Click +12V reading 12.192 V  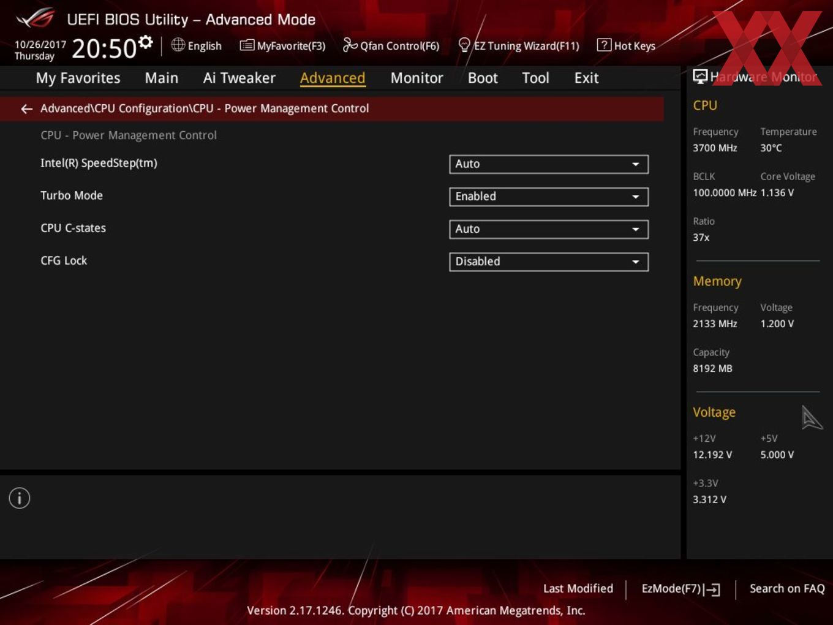click(712, 455)
